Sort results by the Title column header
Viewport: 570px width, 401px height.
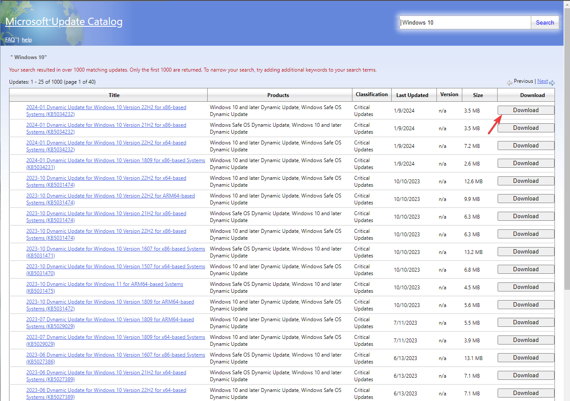pyautogui.click(x=114, y=95)
